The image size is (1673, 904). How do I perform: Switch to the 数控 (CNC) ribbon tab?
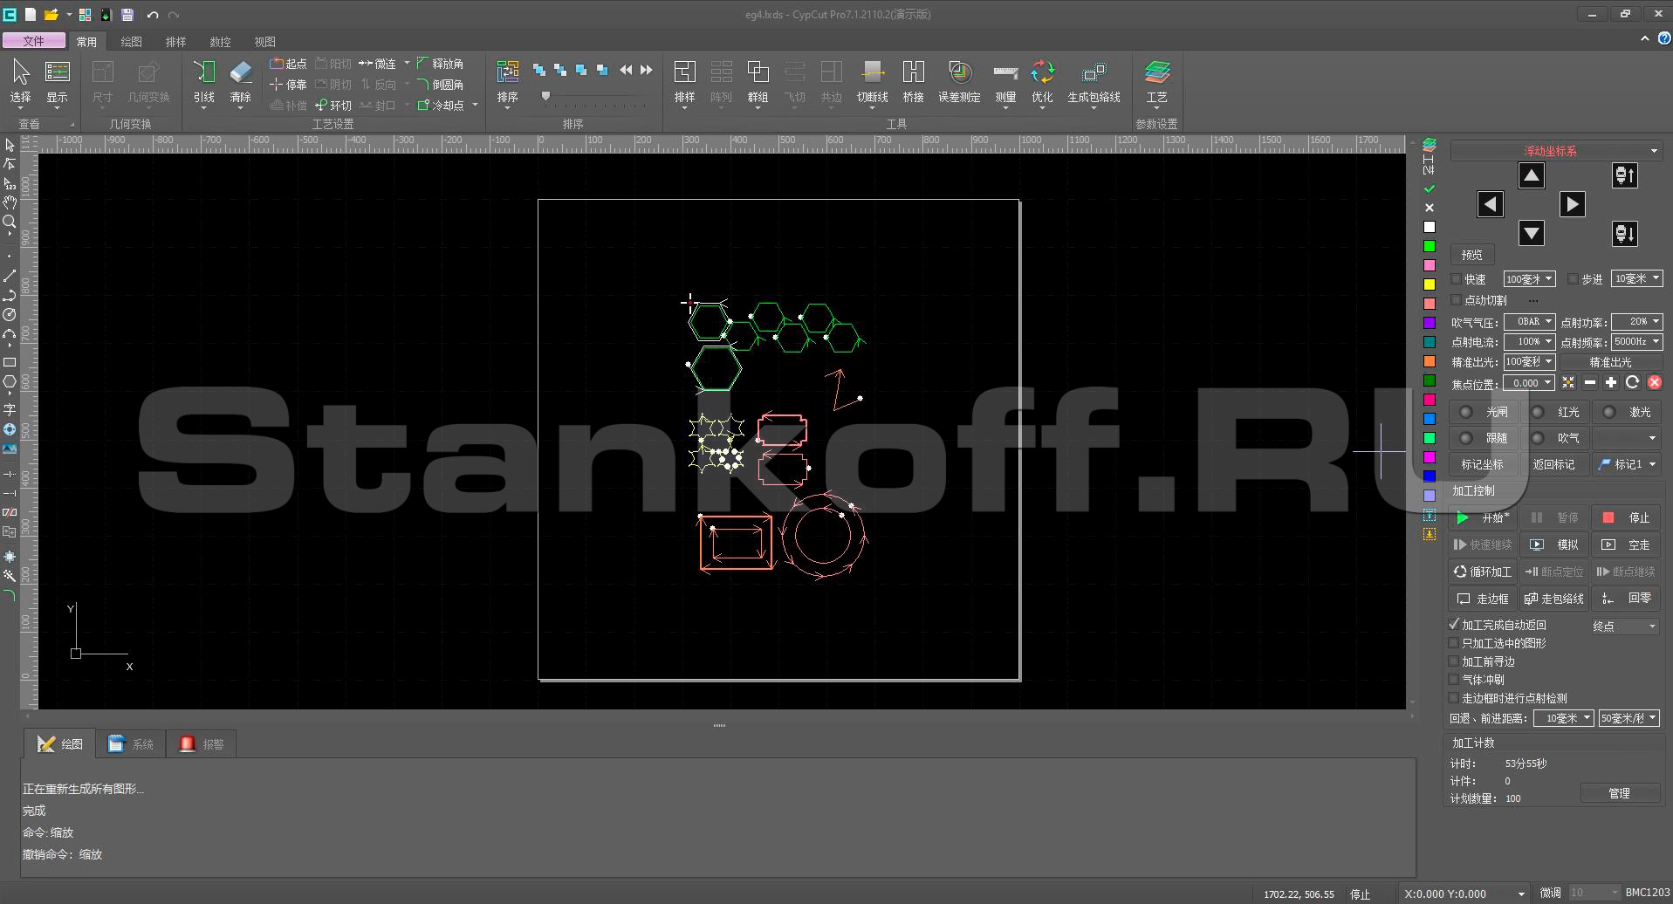coord(220,42)
